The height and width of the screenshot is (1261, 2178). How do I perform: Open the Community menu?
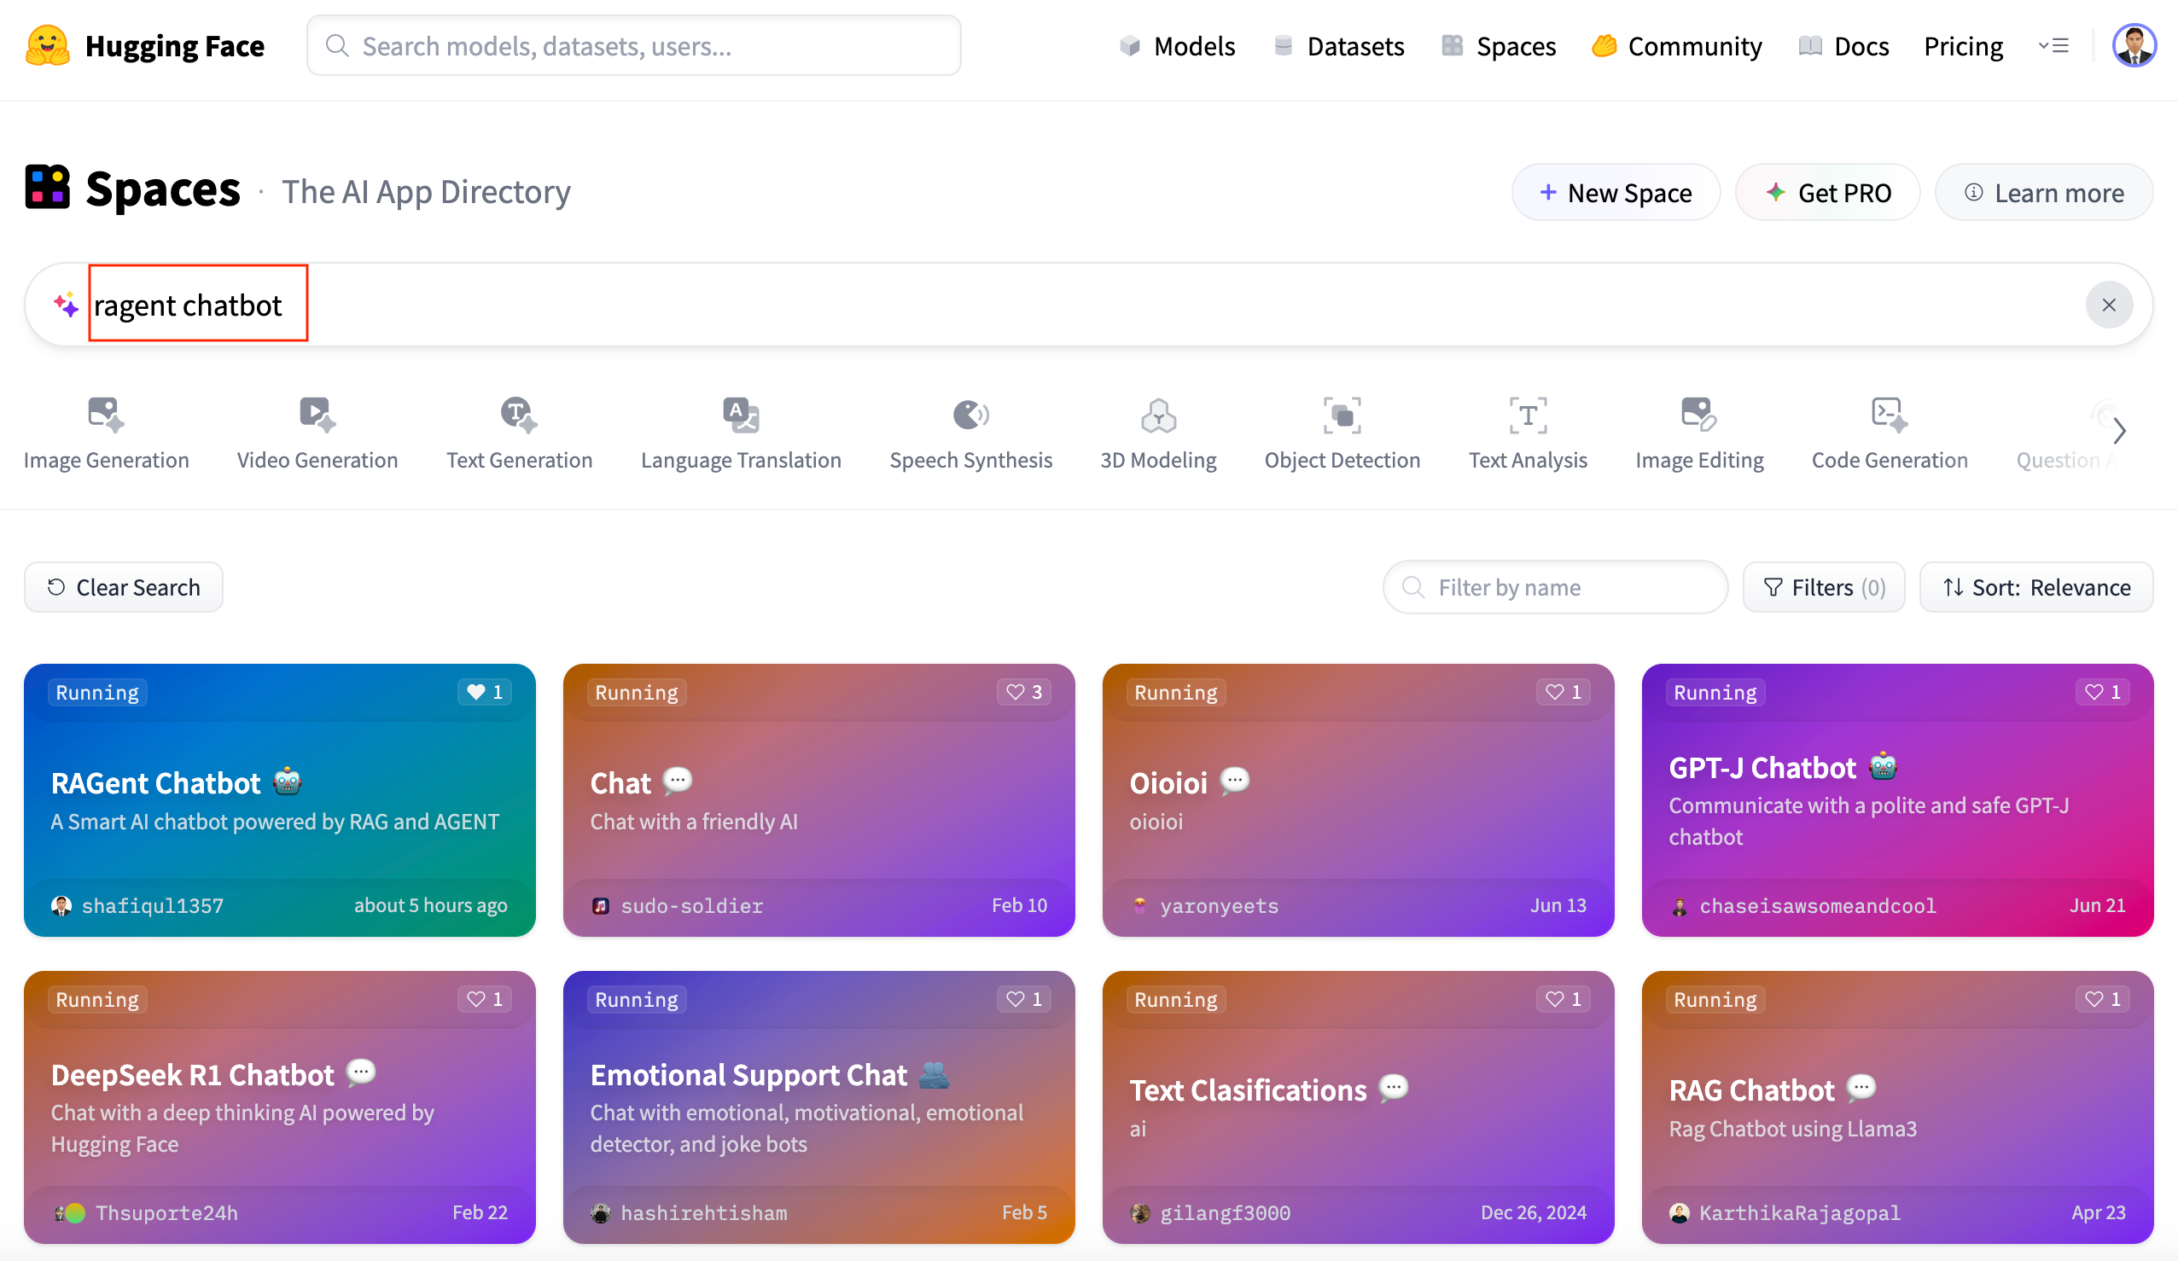[x=1677, y=46]
